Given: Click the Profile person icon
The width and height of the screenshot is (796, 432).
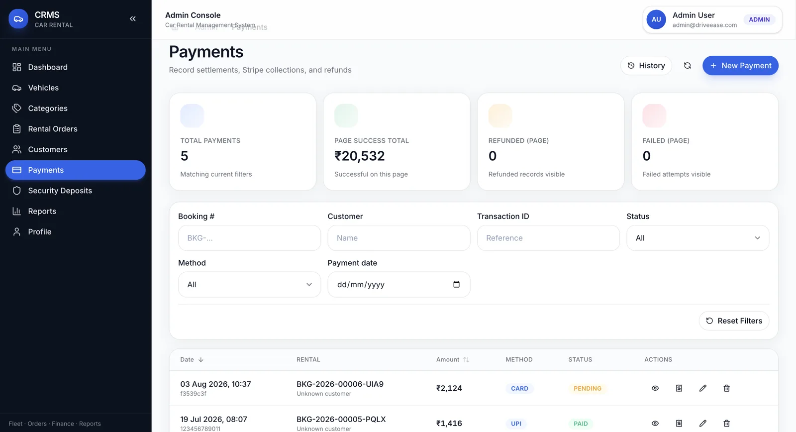Looking at the screenshot, I should [17, 231].
